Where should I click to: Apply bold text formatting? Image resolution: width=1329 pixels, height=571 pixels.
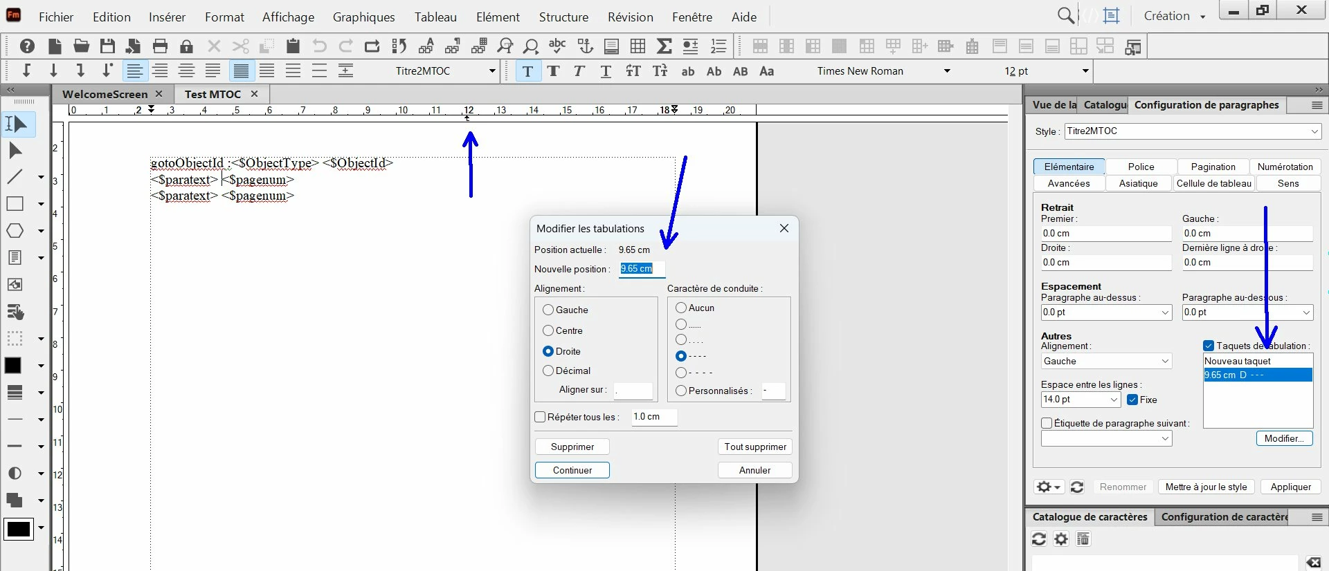click(x=553, y=71)
